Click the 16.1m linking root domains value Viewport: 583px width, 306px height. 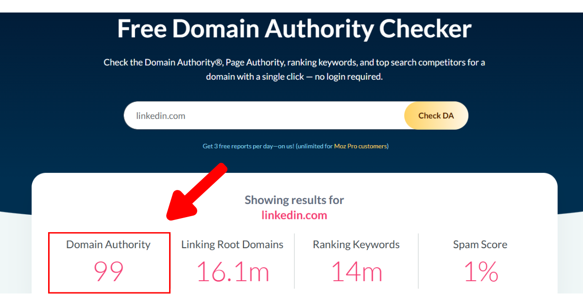tap(232, 272)
